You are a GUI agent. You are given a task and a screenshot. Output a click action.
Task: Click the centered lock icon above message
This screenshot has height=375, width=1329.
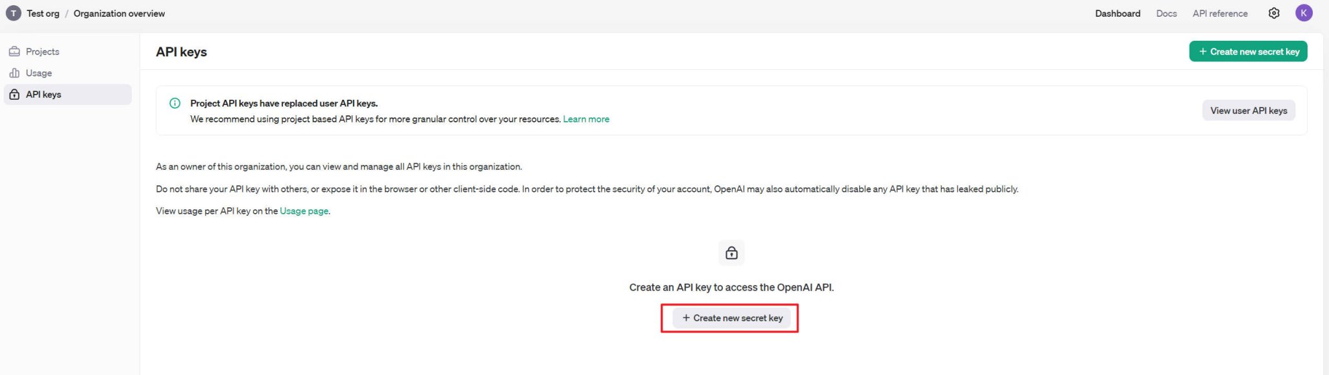(731, 253)
